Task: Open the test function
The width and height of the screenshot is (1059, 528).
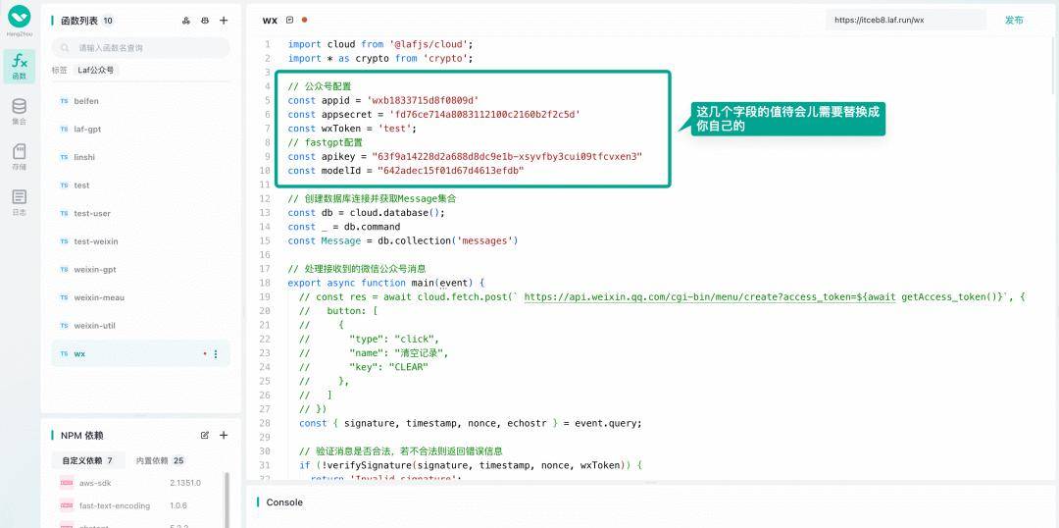Action: [140, 185]
